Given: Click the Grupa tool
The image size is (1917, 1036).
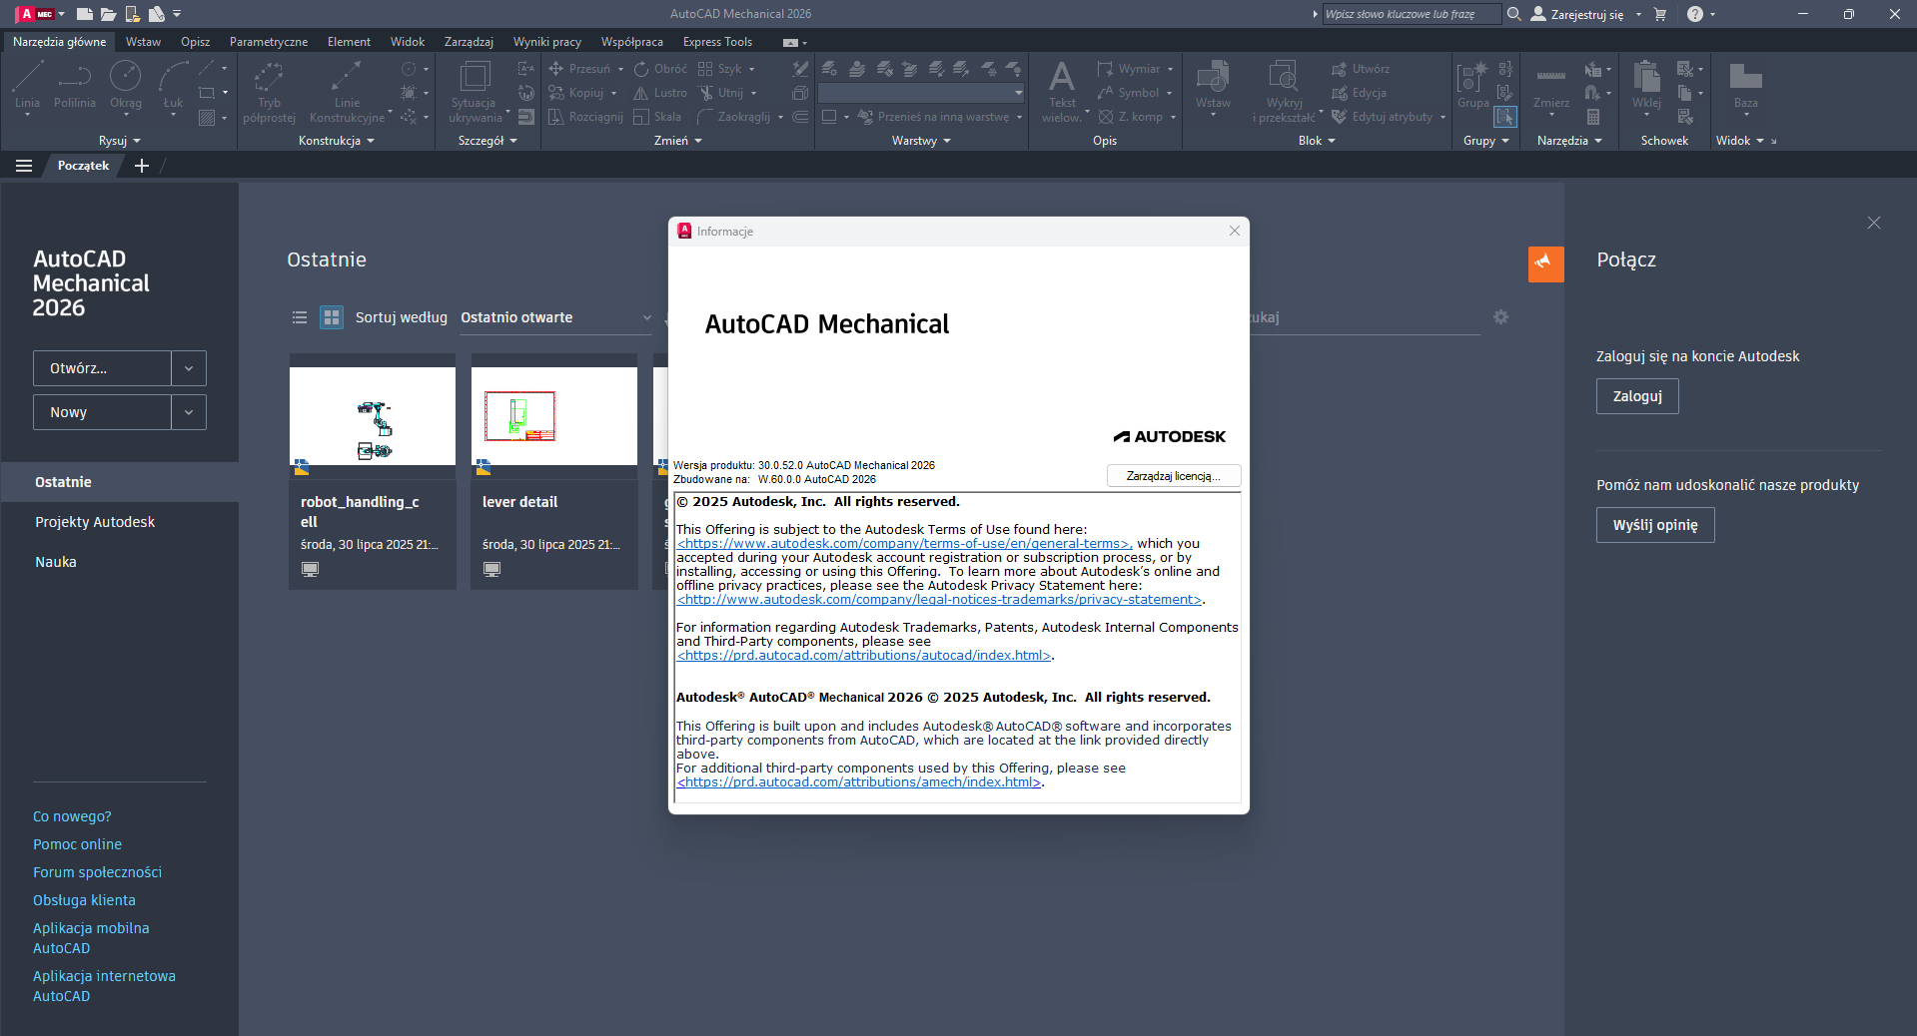Looking at the screenshot, I should coord(1472,85).
